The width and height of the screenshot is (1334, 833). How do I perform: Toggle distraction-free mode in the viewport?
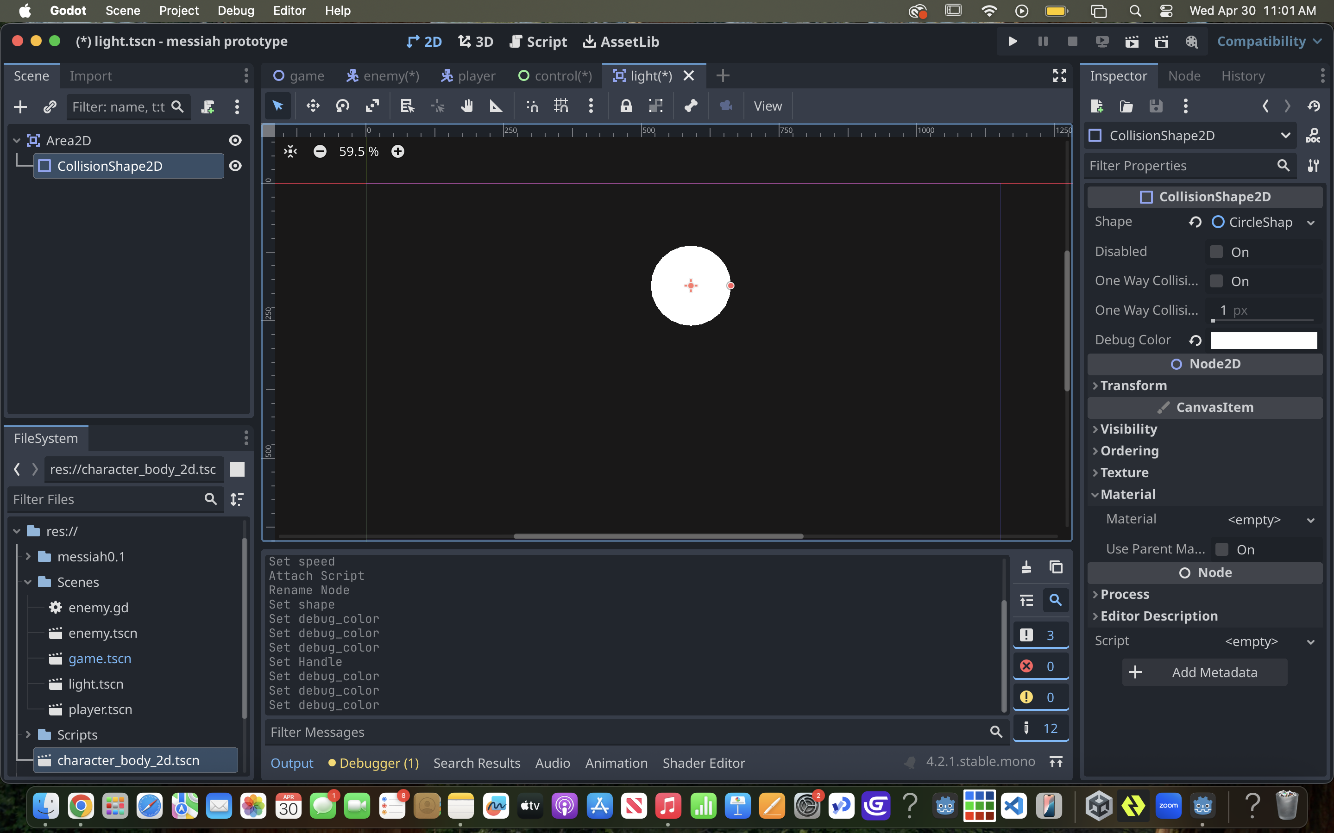click(1059, 75)
